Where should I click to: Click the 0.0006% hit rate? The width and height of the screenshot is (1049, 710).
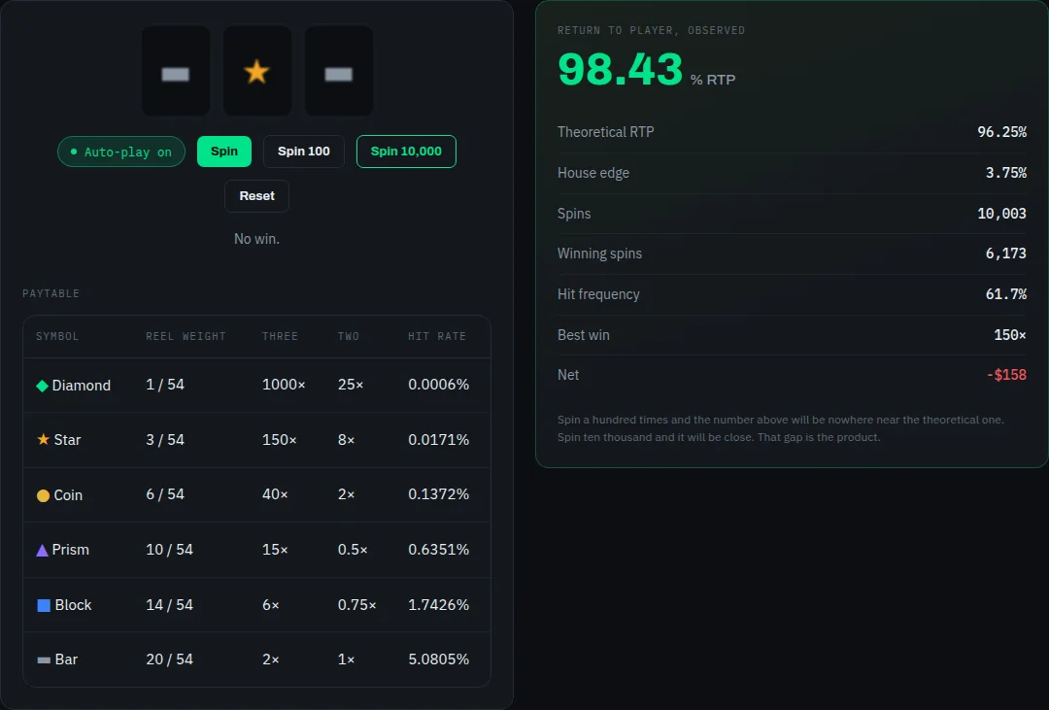[x=439, y=384]
